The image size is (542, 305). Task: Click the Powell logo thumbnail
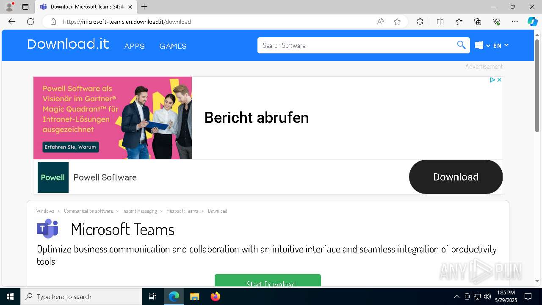53,177
